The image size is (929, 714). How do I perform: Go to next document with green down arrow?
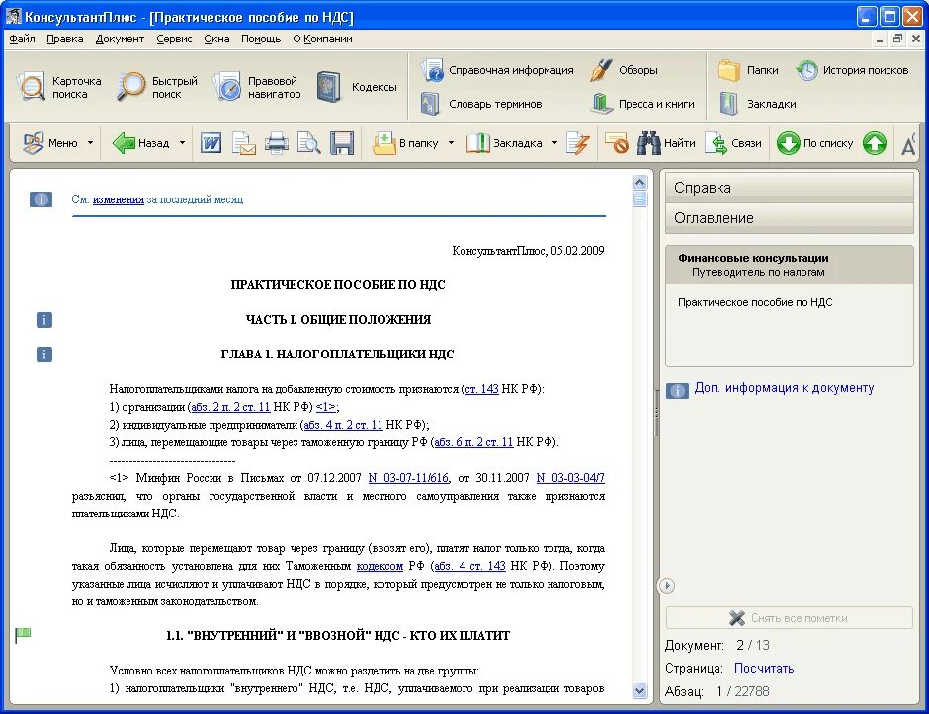(788, 143)
